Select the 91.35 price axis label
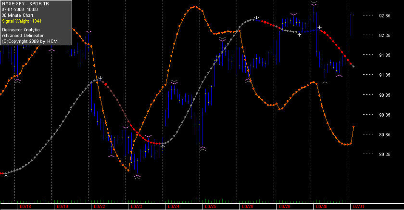Screen dimensions: 404x210 tap(385, 75)
